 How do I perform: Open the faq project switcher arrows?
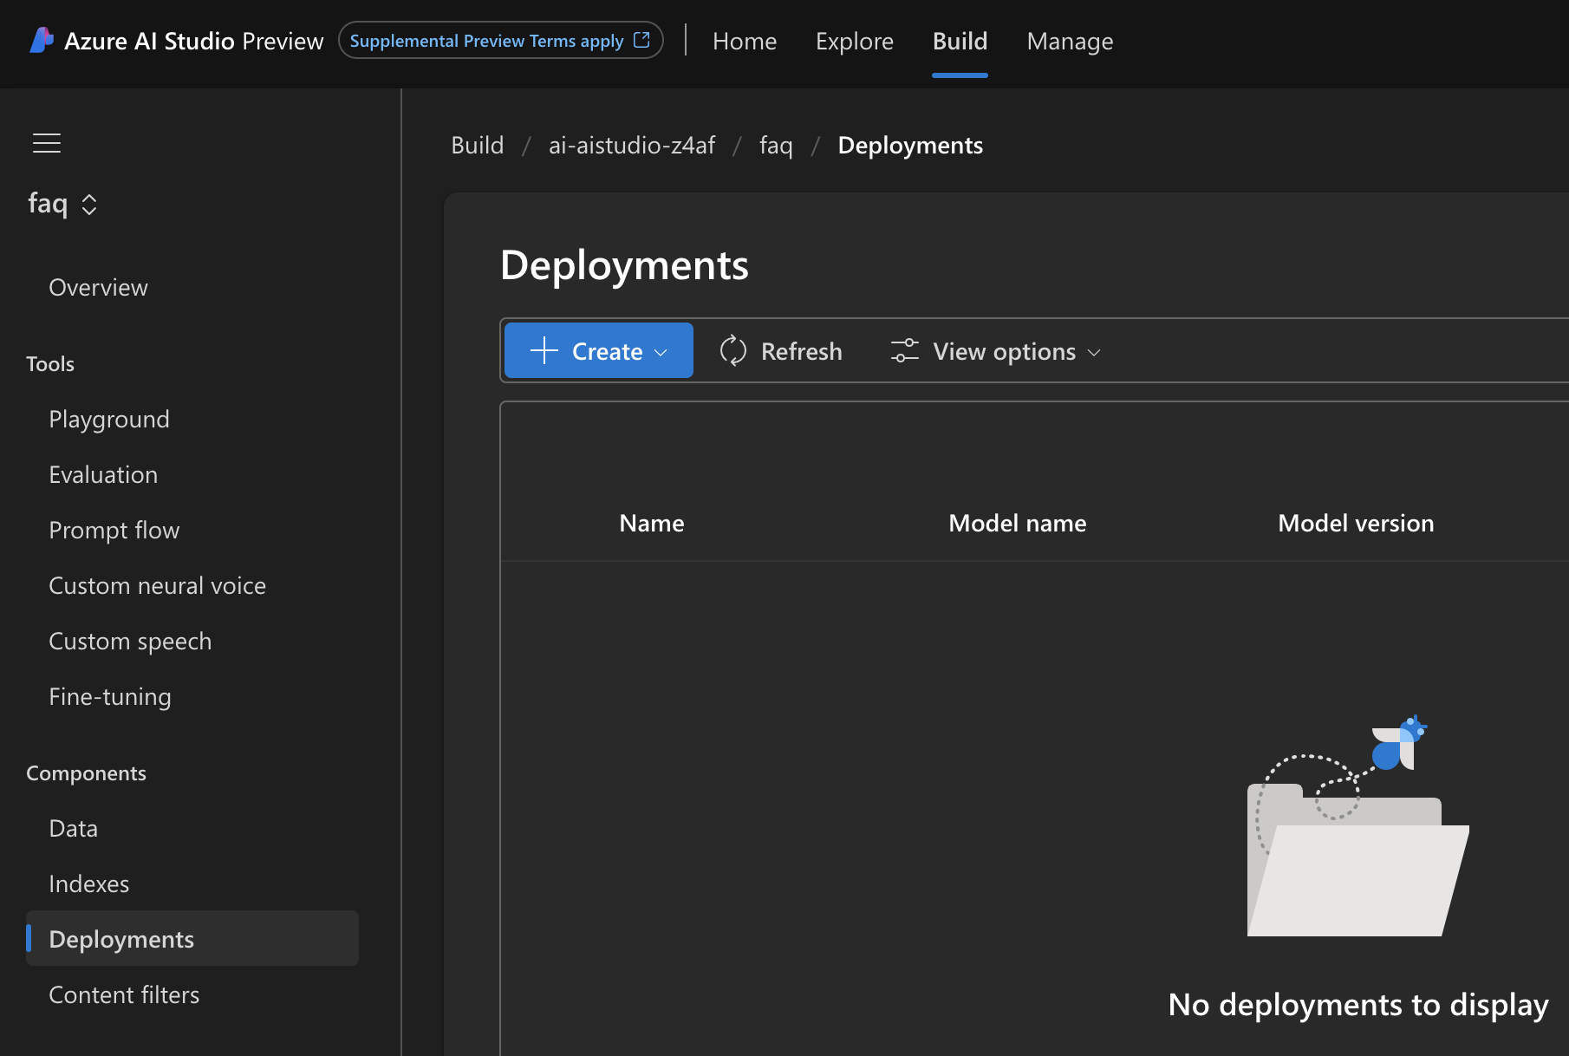pos(89,205)
